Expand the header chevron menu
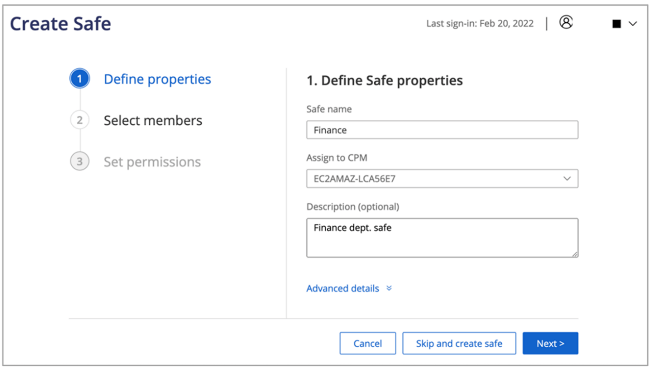 click(x=633, y=24)
